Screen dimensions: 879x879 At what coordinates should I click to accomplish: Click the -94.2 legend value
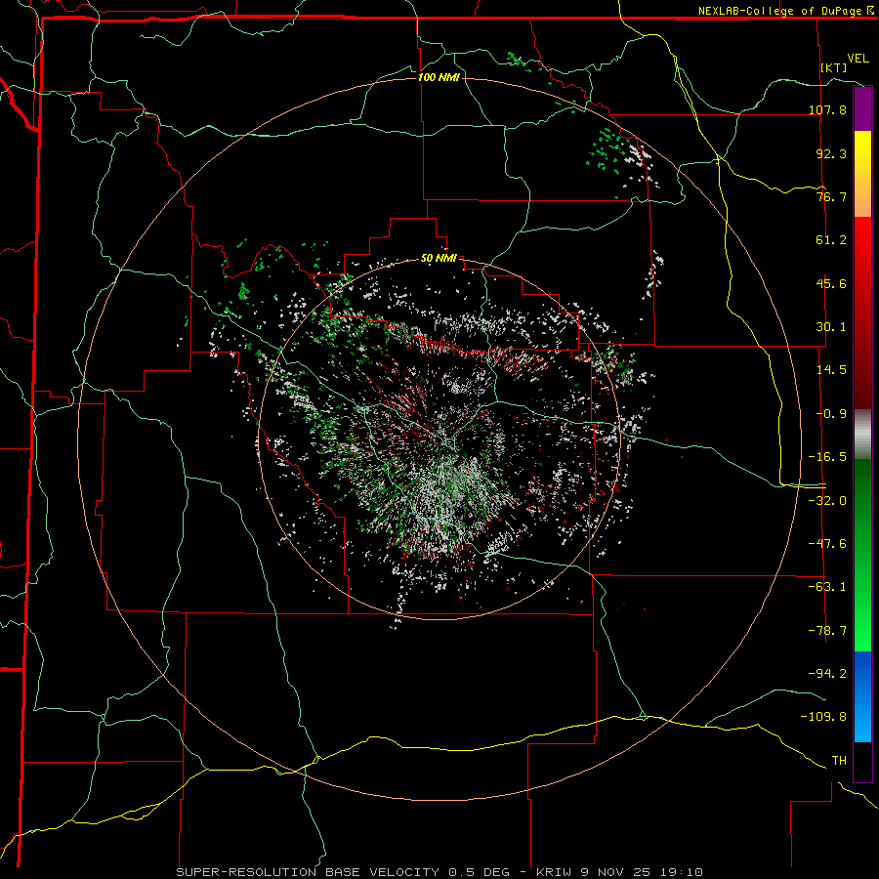(x=827, y=673)
